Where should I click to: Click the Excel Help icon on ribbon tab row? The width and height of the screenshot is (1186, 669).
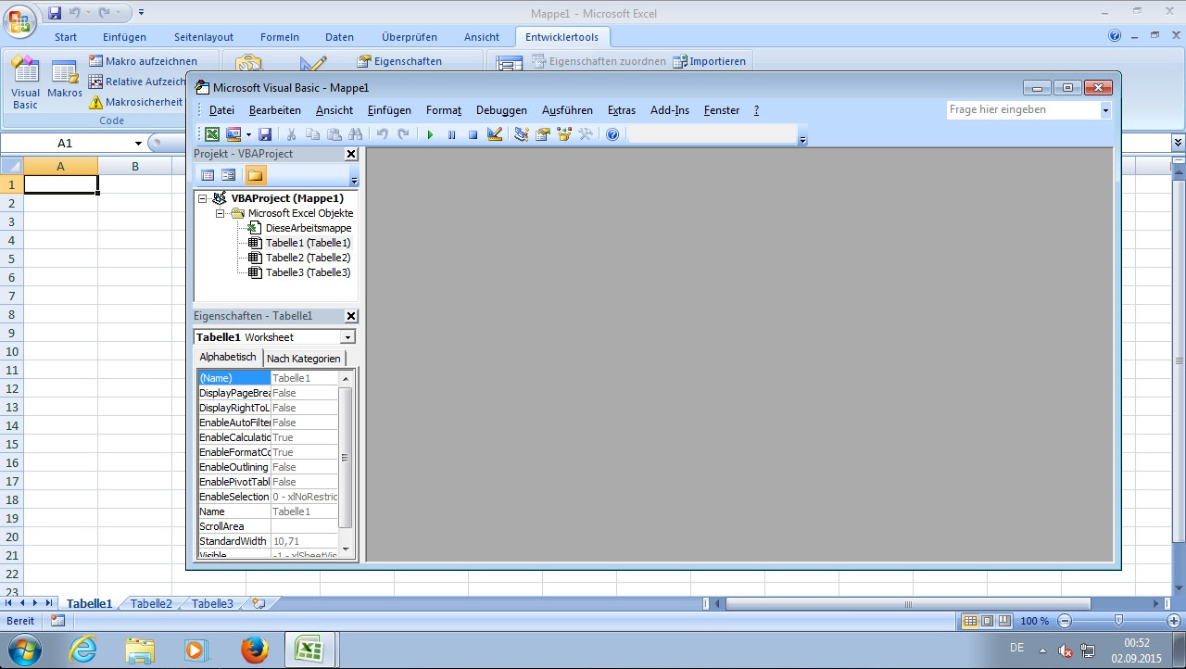coord(1115,36)
